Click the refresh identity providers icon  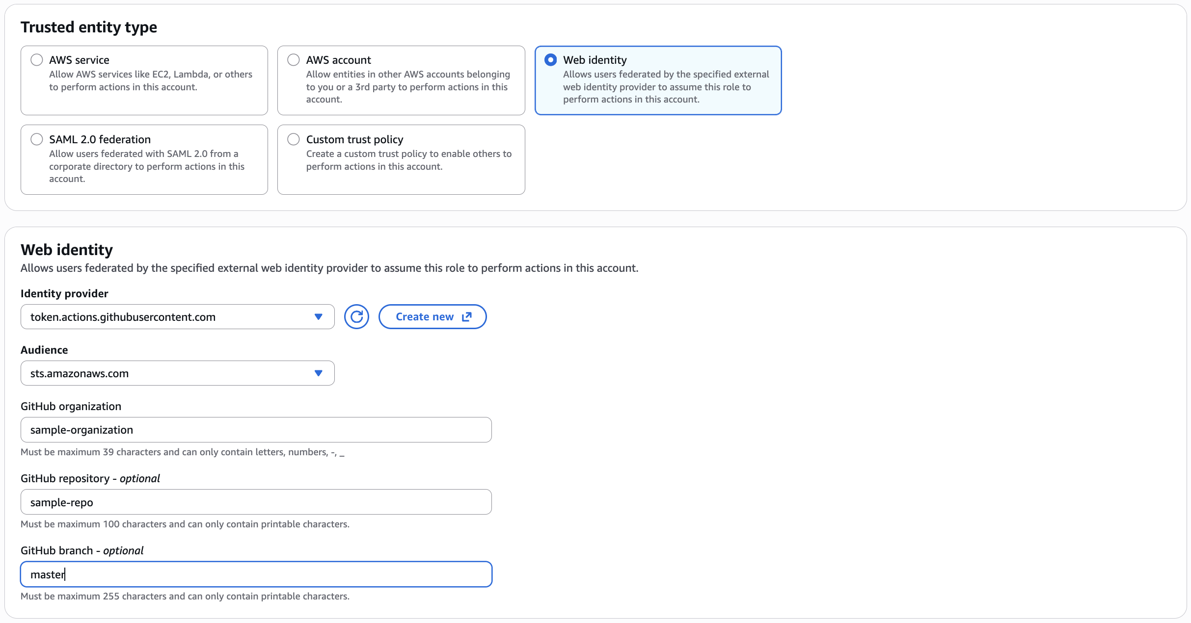coord(356,317)
